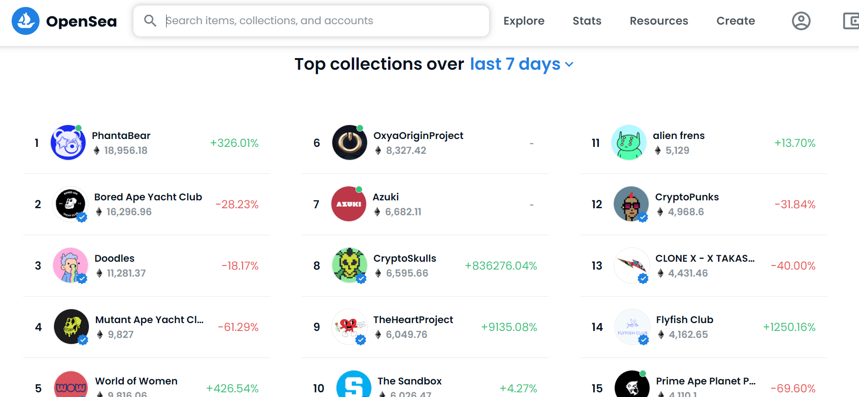Viewport: 859px width, 397px height.
Task: Click the +426.54% change value
Action: (x=233, y=389)
